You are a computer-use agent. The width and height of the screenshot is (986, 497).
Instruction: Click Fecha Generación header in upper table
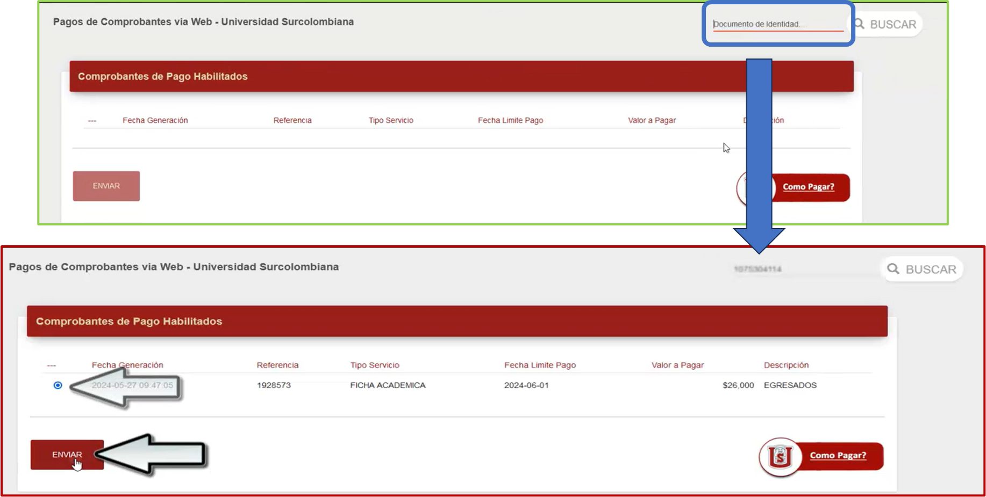coord(155,120)
